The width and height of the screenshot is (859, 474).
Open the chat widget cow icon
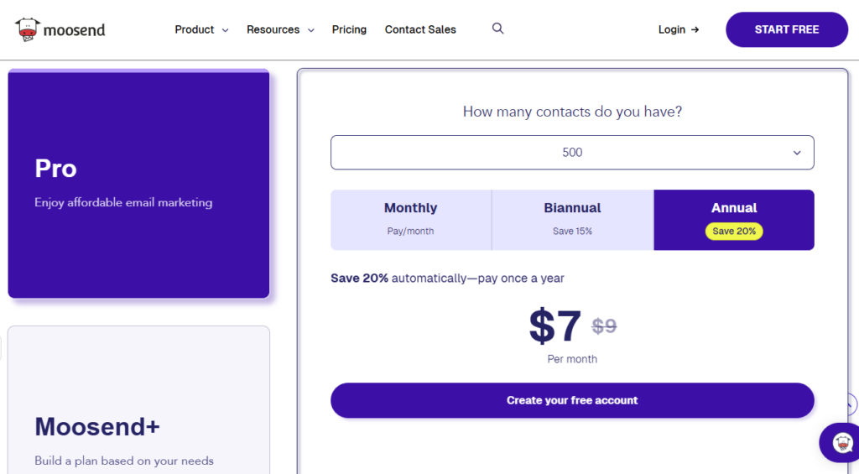click(842, 442)
